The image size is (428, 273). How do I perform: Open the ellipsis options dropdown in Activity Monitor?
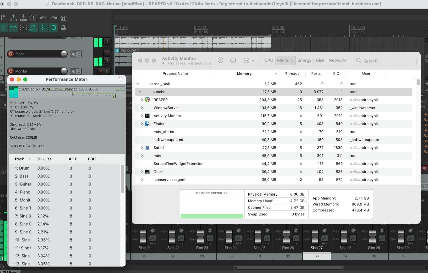point(249,61)
